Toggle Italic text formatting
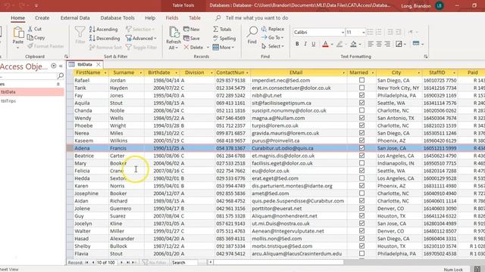 point(305,44)
